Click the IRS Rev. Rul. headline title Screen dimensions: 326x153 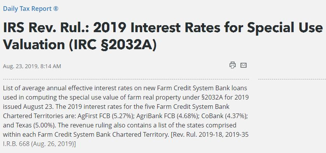163,36
